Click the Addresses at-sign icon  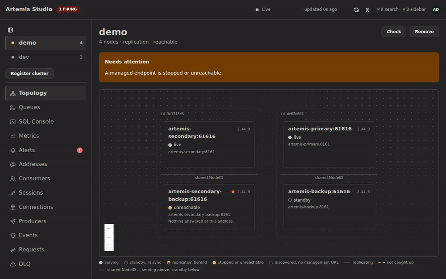pyautogui.click(x=13, y=165)
